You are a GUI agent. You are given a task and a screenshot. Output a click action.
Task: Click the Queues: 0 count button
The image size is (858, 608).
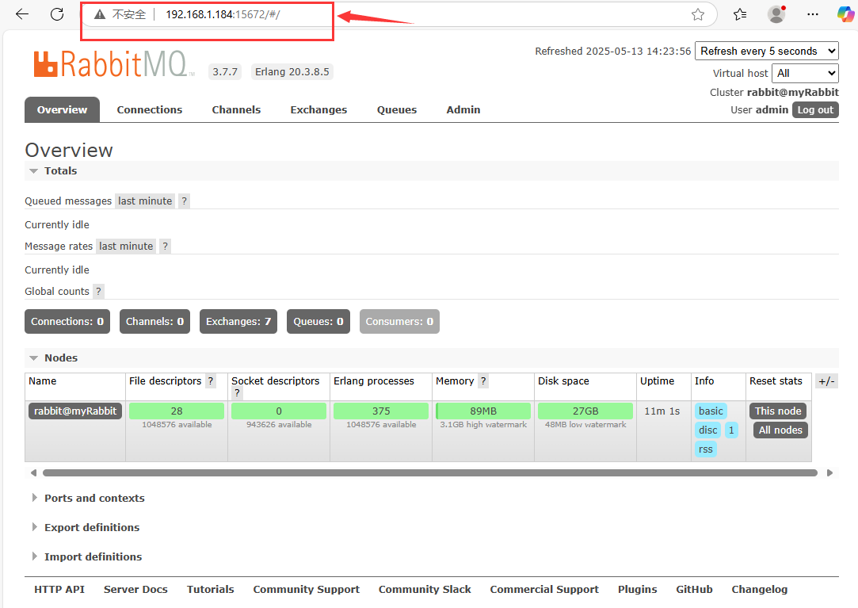pos(318,322)
